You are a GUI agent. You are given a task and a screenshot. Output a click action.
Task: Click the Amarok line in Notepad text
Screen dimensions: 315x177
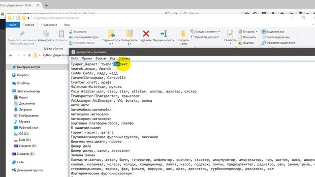click(x=91, y=69)
